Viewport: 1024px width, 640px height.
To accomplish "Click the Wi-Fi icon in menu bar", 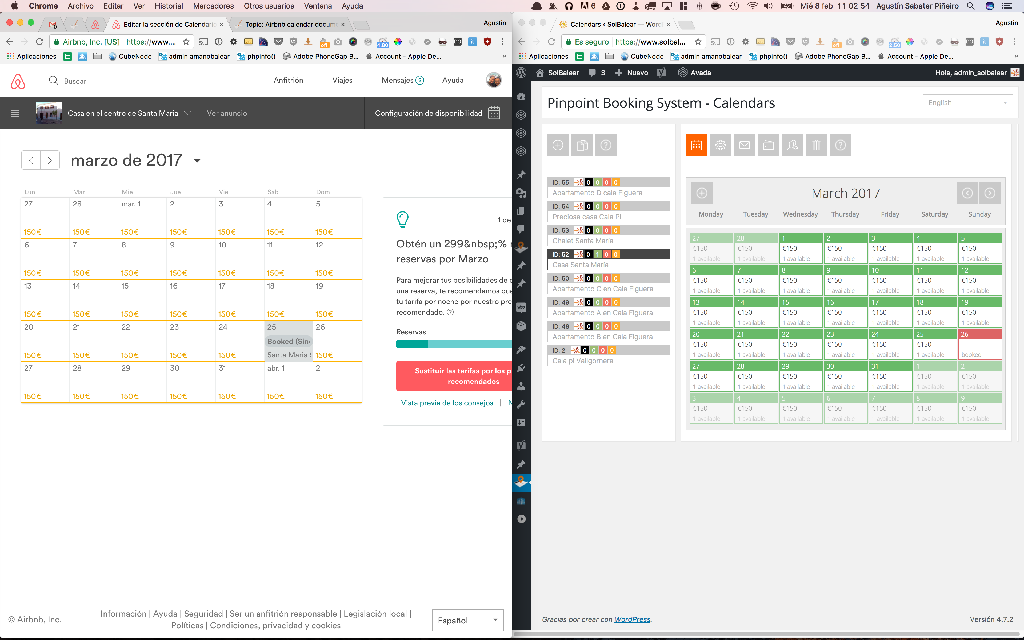I will pyautogui.click(x=752, y=6).
